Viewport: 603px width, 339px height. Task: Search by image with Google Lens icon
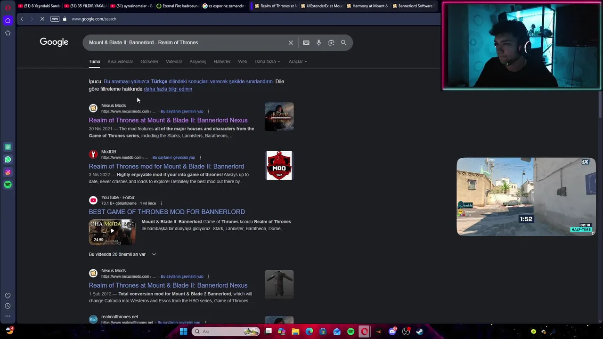[331, 43]
